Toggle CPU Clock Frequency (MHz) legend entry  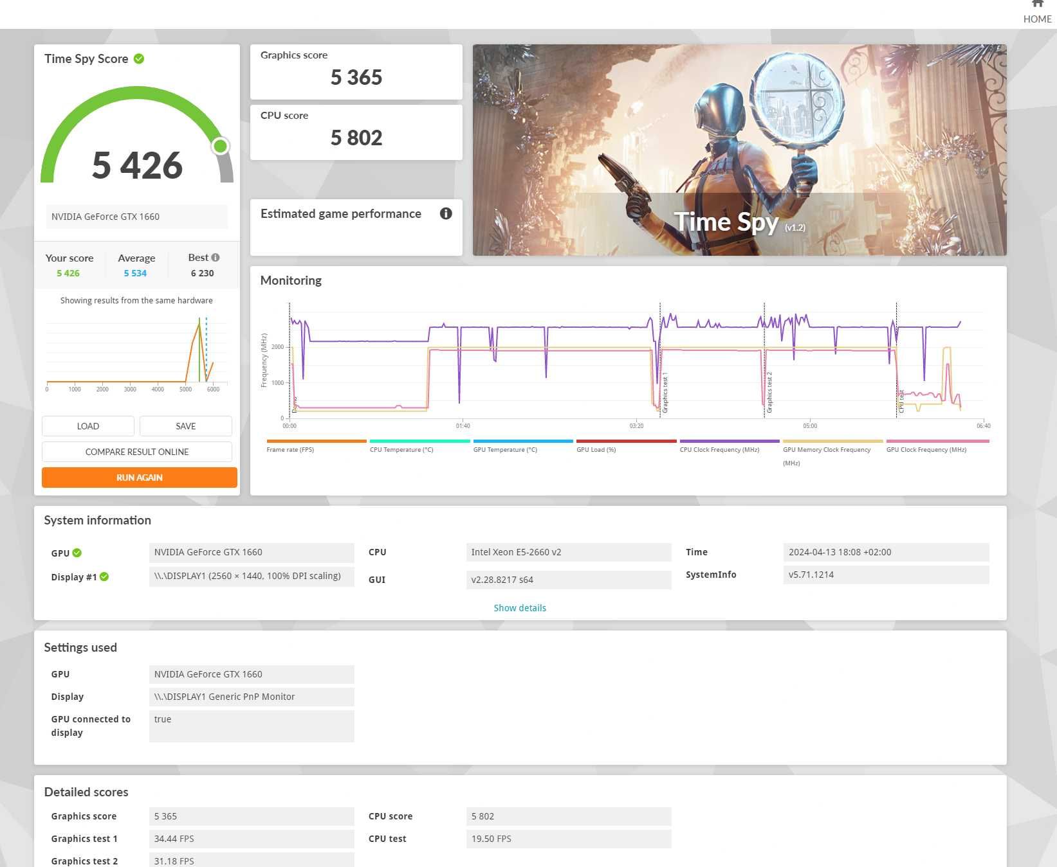730,446
